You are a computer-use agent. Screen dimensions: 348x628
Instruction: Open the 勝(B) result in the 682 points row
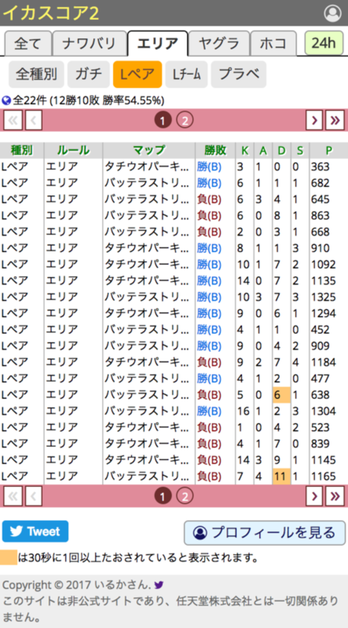point(209,183)
